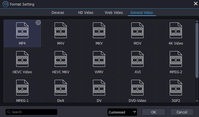Image resolution: width=199 pixels, height=117 pixels.
Task: Click the search magnifier icon
Action: (9, 112)
